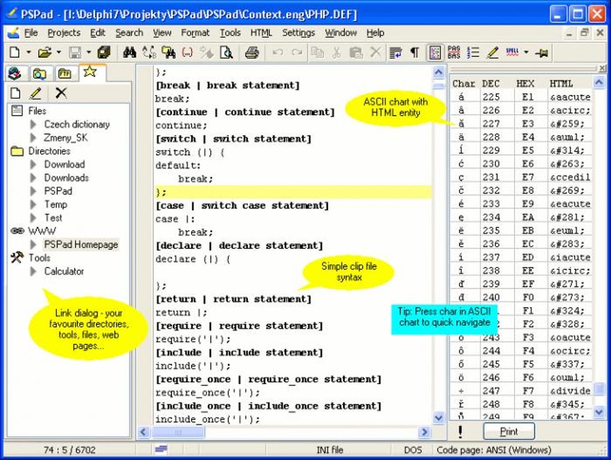Open the HTML menu
This screenshot has height=460, width=611.
pos(261,33)
